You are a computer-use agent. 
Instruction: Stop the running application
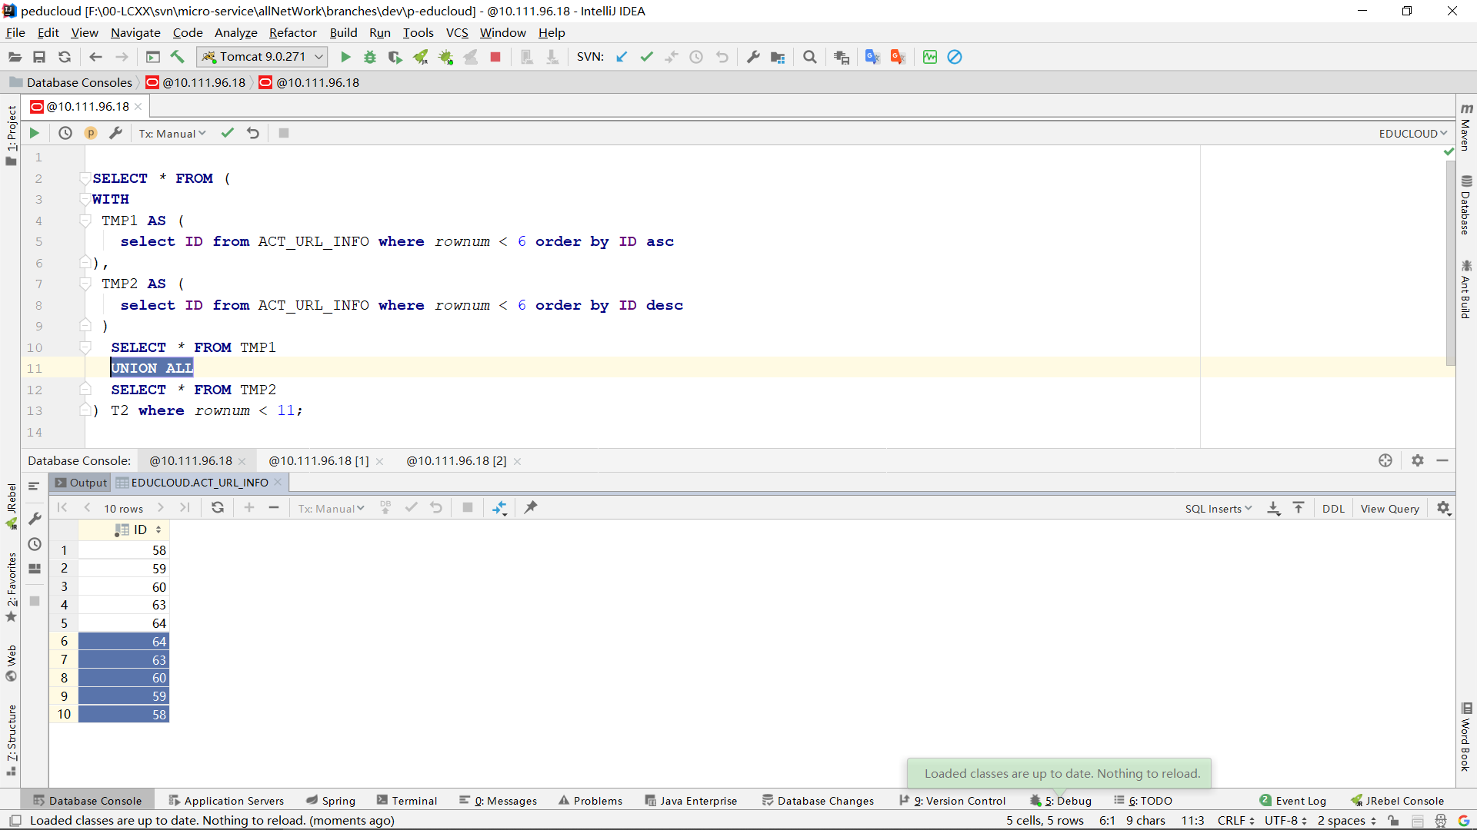pyautogui.click(x=495, y=57)
